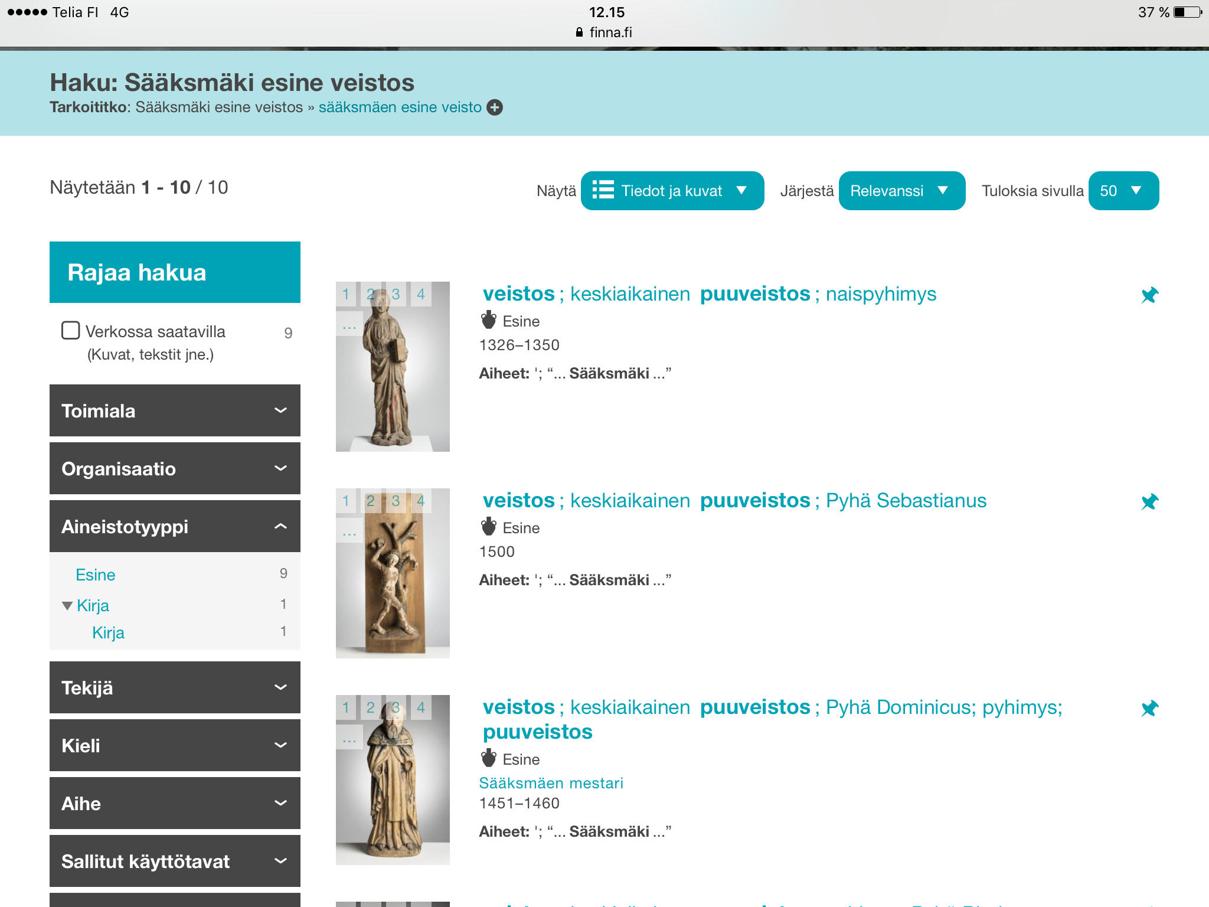1209x907 pixels.
Task: Expand the Organisaatio facet
Action: pos(175,468)
